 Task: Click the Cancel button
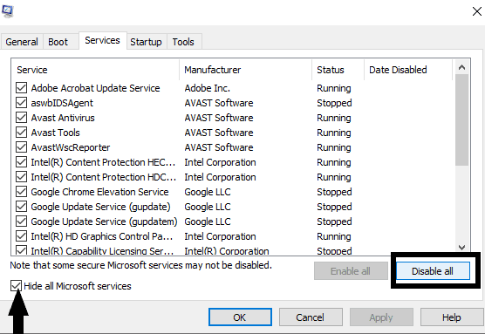coord(311,317)
